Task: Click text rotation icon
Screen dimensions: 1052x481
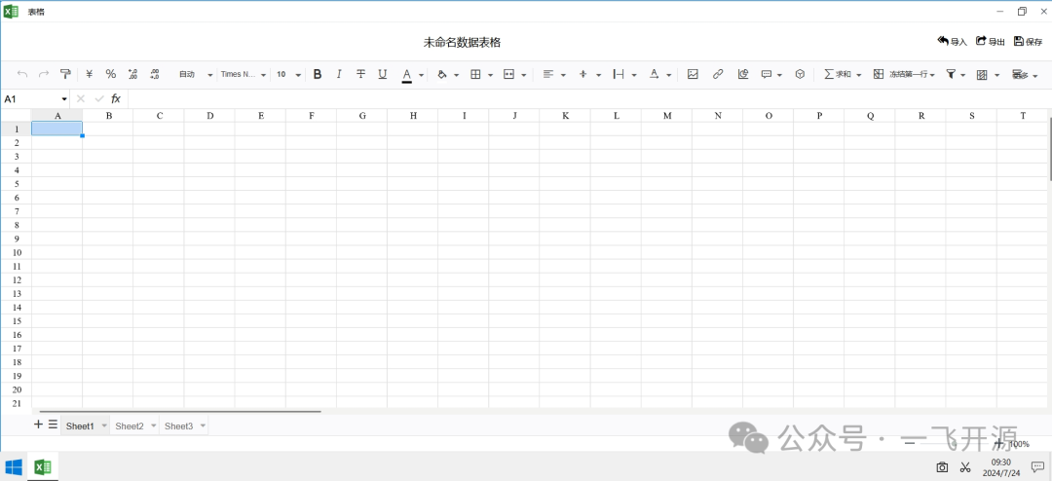Action: (x=655, y=74)
